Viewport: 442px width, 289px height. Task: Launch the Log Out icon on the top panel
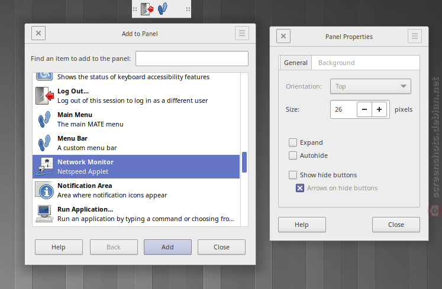147,9
